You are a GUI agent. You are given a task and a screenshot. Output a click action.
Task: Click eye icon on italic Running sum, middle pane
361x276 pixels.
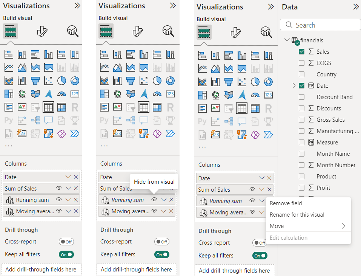pyautogui.click(x=154, y=200)
